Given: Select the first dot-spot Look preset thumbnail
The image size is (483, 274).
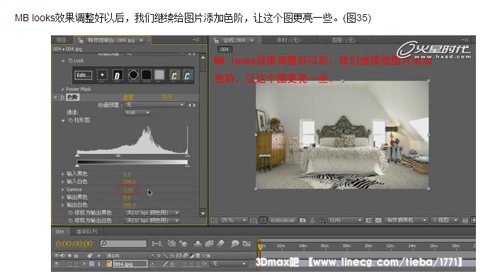Looking at the screenshot, I should (x=102, y=75).
